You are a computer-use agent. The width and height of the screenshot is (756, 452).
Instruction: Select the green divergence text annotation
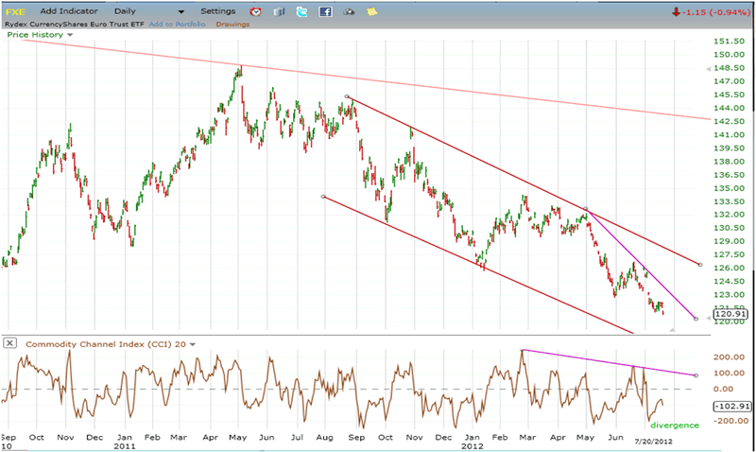click(674, 426)
